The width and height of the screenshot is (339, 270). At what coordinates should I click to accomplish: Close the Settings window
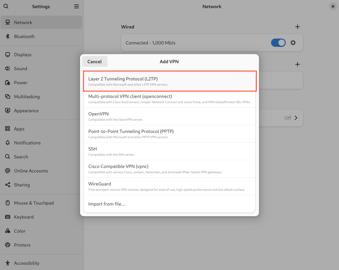(333, 6)
